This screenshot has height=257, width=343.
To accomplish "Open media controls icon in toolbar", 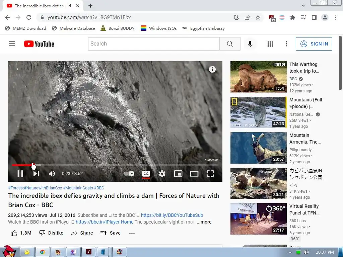I will coord(303,17).
